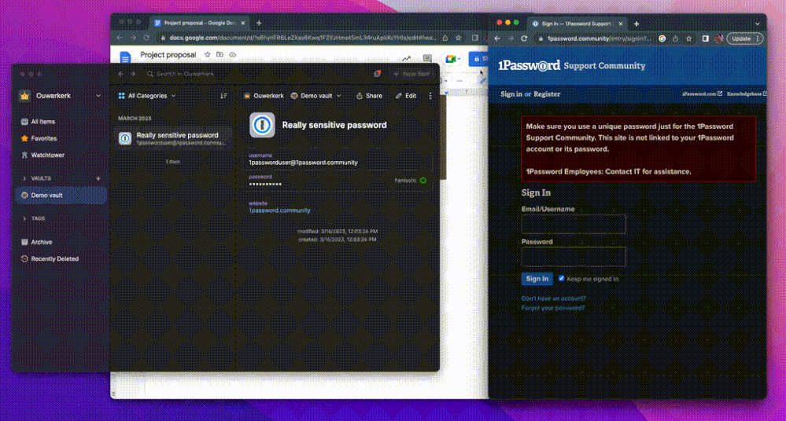This screenshot has height=421, width=786.
Task: Check the document cloud save status
Action: pos(233,54)
